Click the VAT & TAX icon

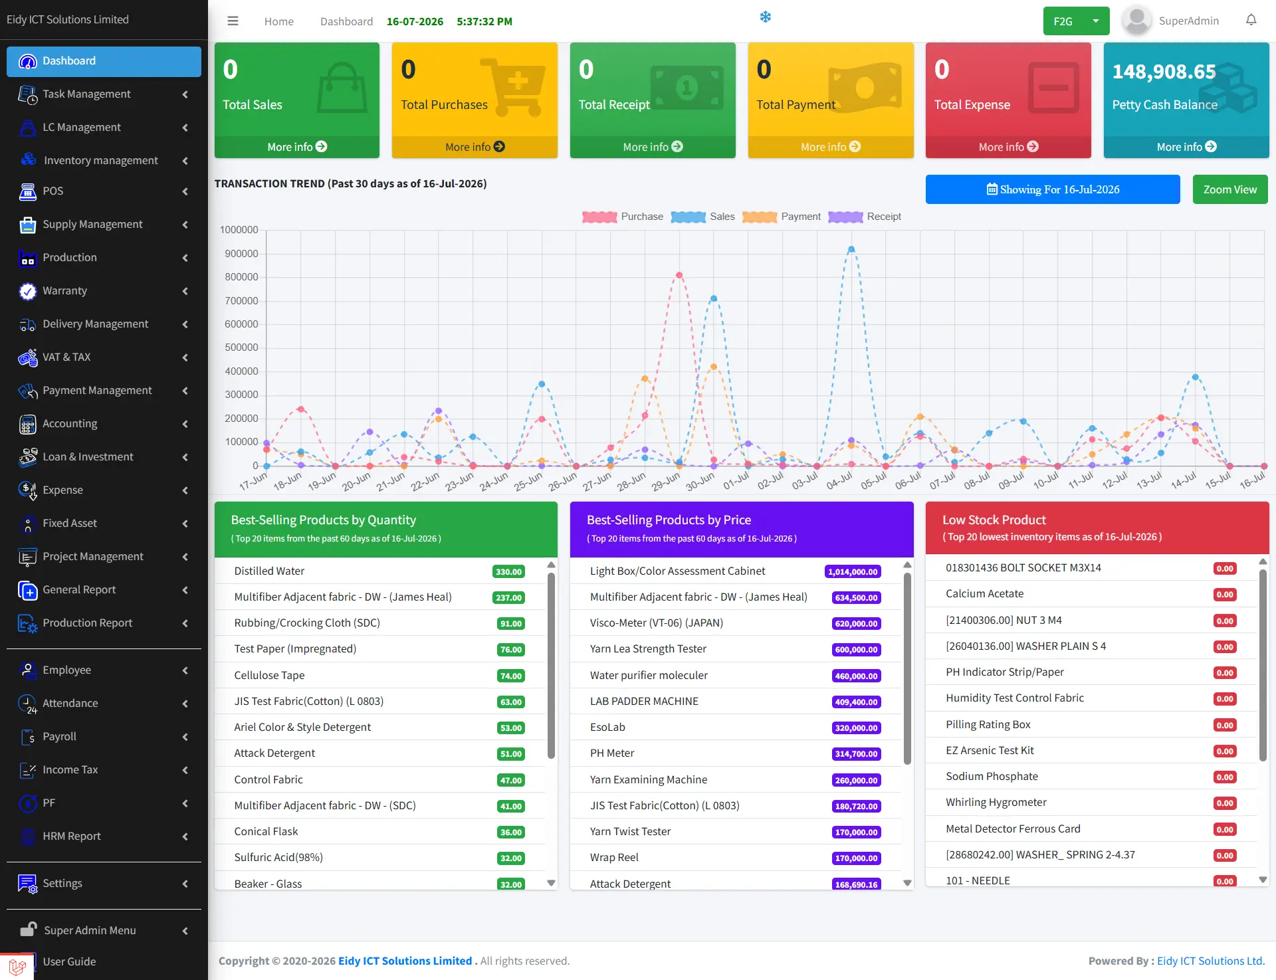(x=27, y=357)
